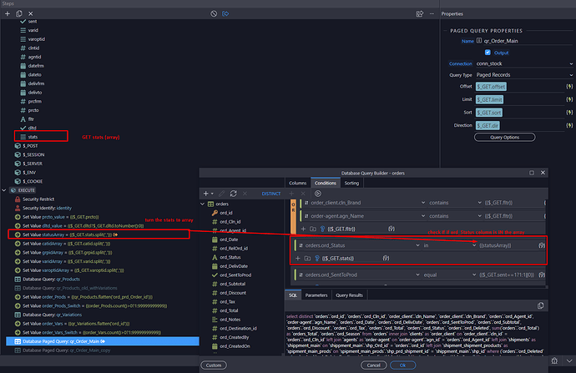This screenshot has height=373, width=576.
Task: Open the ellipsis more options in Steps header
Action: 432,13
